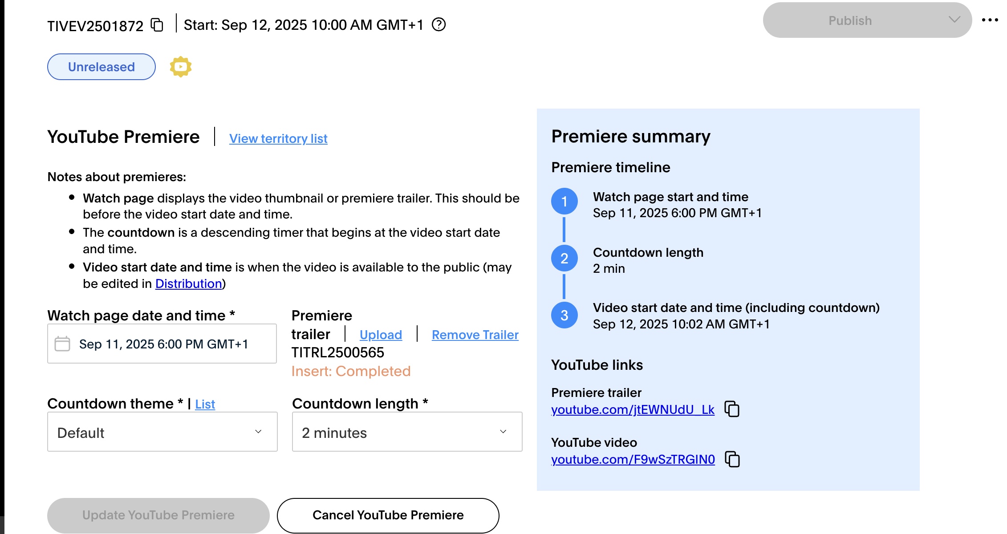Click timeline step 1 circle

564,201
